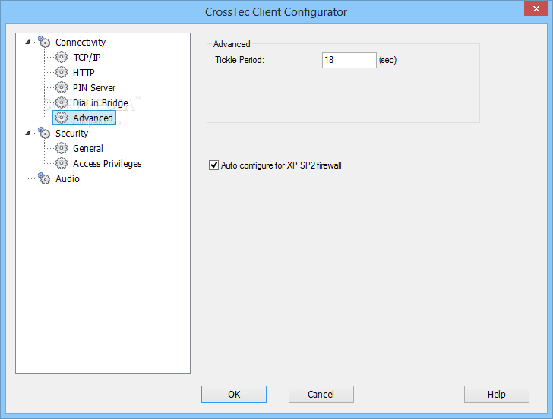Image resolution: width=553 pixels, height=419 pixels.
Task: Open the HTTP settings page
Action: point(84,73)
